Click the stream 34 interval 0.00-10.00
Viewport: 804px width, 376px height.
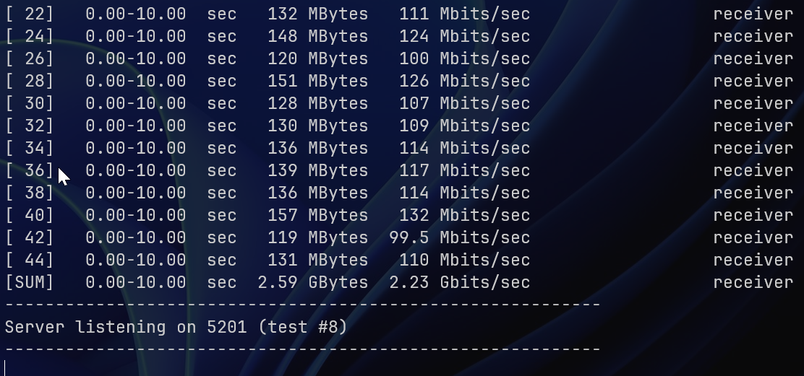pyautogui.click(x=136, y=149)
